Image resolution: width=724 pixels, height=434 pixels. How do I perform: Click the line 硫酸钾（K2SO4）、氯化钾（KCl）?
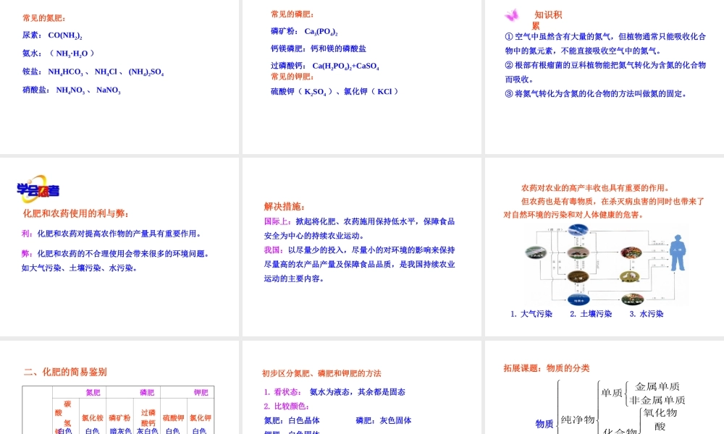tap(334, 92)
